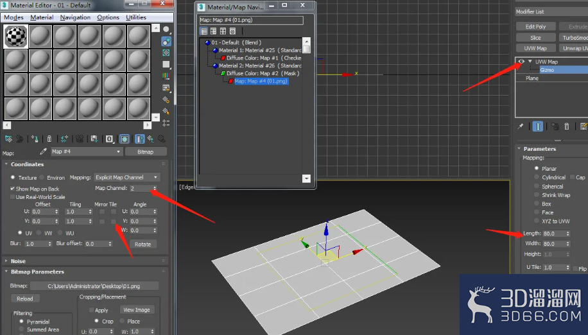Choose Cylindrical mapping type
This screenshot has width=588, height=335.
point(537,177)
